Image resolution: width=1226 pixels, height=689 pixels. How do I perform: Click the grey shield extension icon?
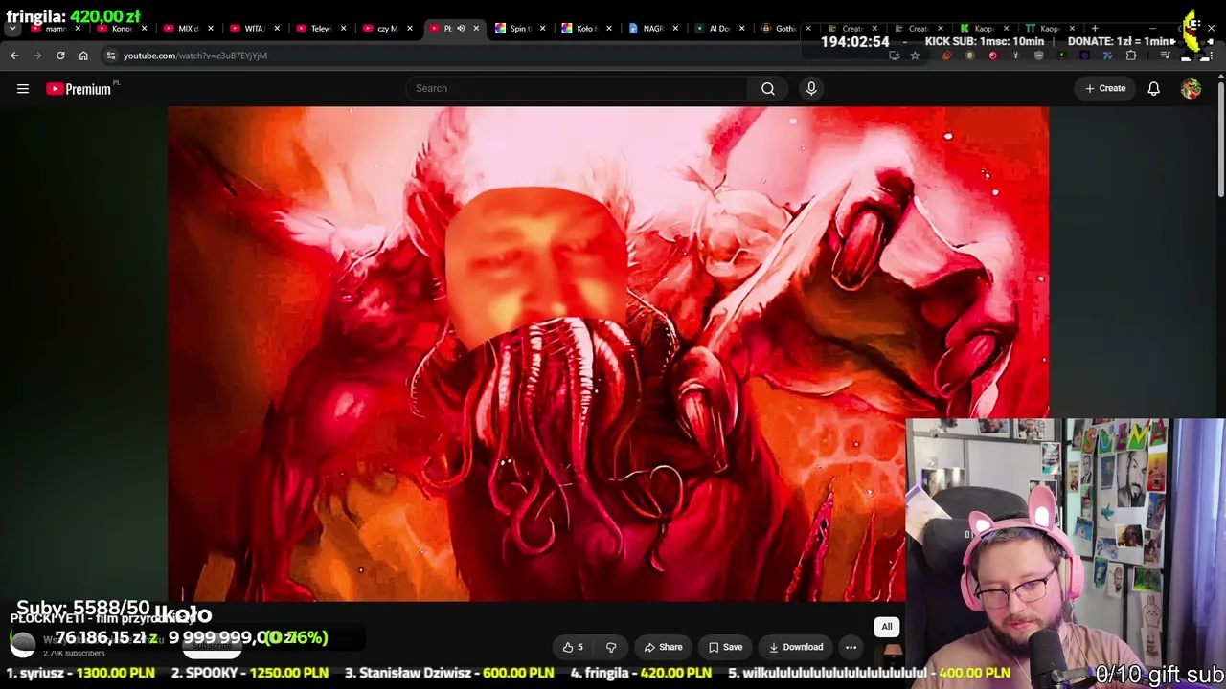point(1039,56)
